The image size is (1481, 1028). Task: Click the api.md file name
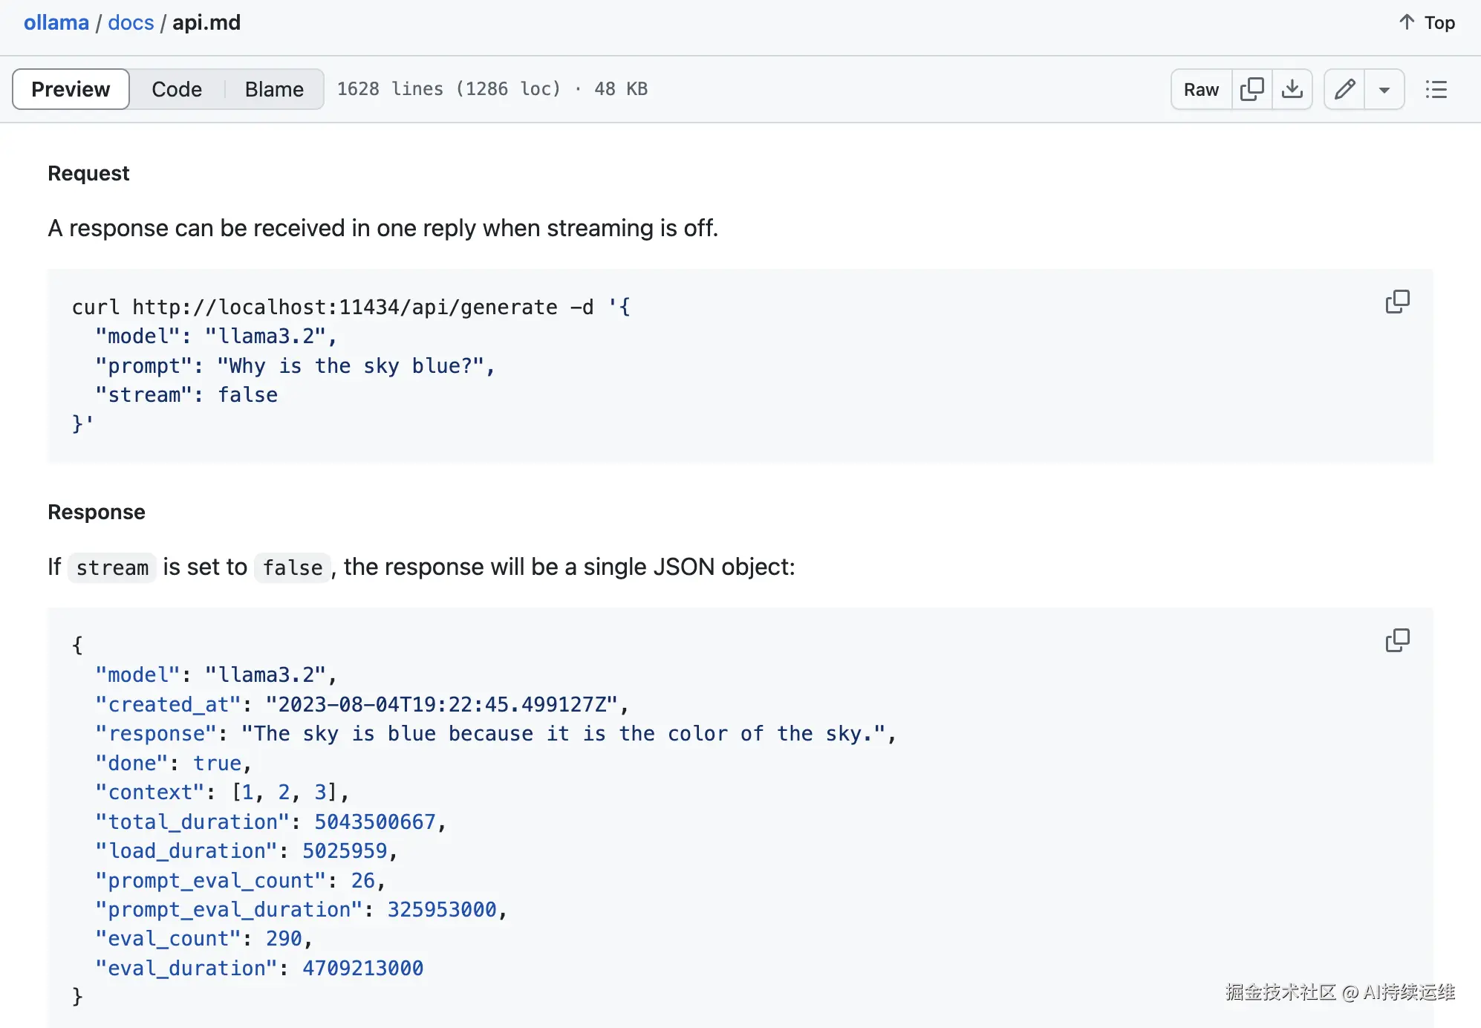pyautogui.click(x=206, y=22)
